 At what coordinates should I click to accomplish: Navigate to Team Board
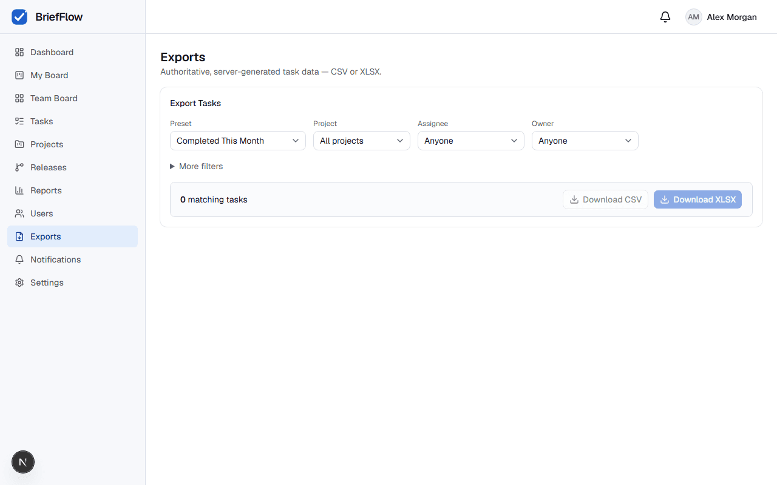coord(72,98)
